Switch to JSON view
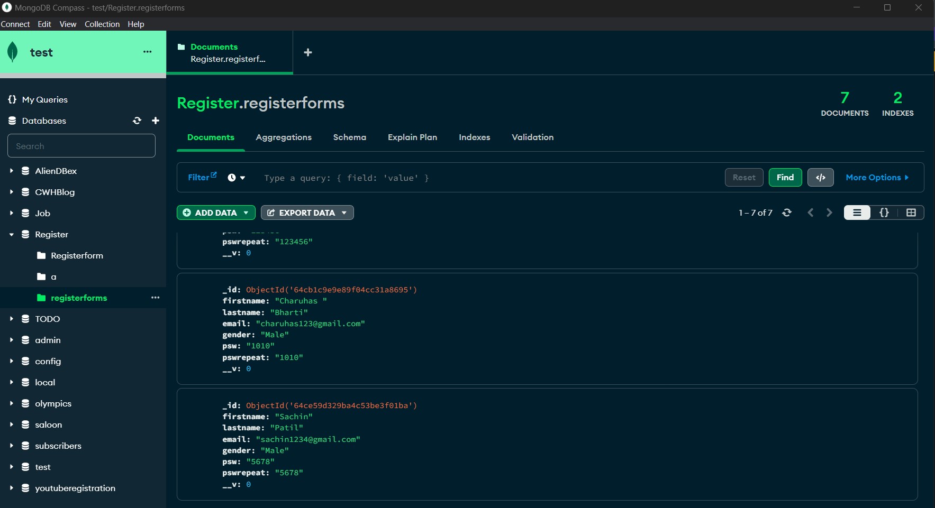Image resolution: width=935 pixels, height=508 pixels. 884,213
